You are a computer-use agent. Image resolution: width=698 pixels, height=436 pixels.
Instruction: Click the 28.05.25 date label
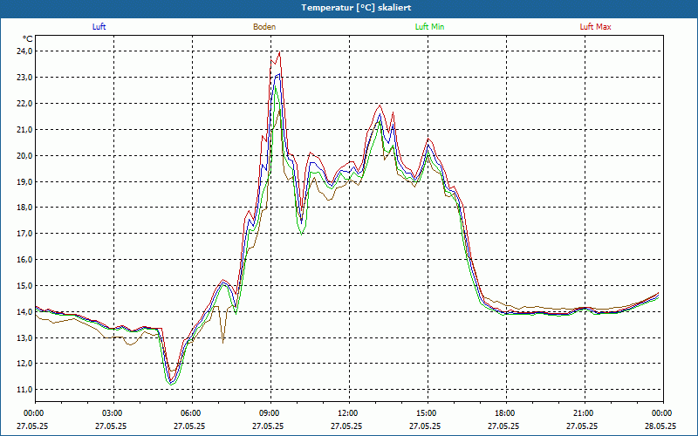(x=660, y=426)
